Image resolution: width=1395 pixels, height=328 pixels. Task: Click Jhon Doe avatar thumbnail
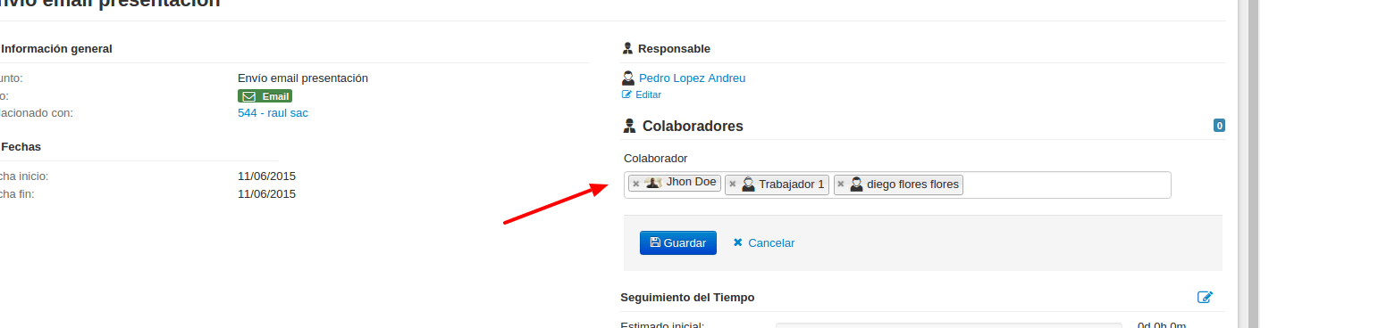653,182
